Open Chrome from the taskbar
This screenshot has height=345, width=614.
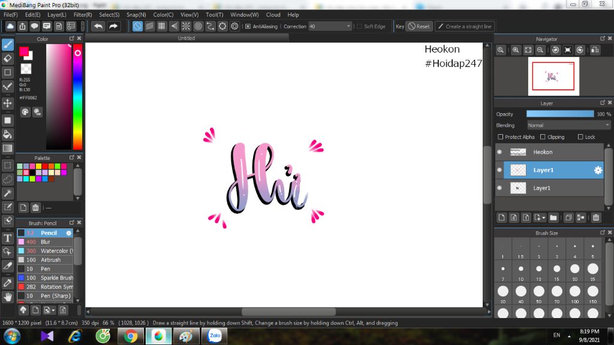click(130, 336)
